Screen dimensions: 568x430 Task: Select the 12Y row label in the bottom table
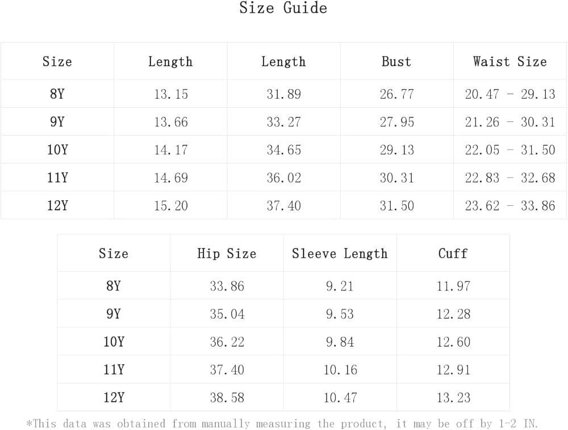click(114, 398)
